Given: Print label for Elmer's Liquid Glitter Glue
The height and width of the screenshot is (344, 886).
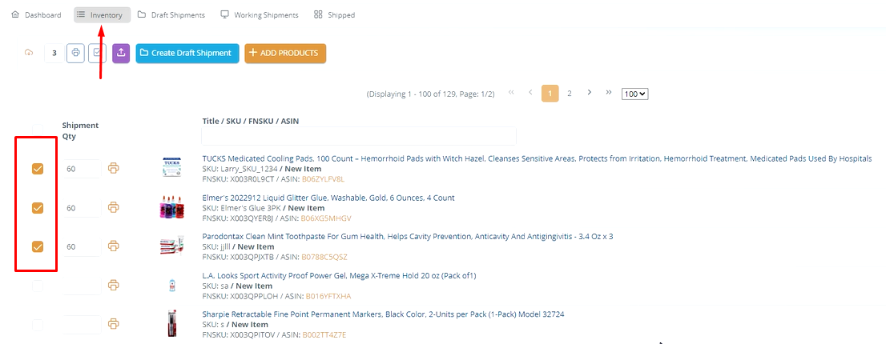Looking at the screenshot, I should 114,207.
